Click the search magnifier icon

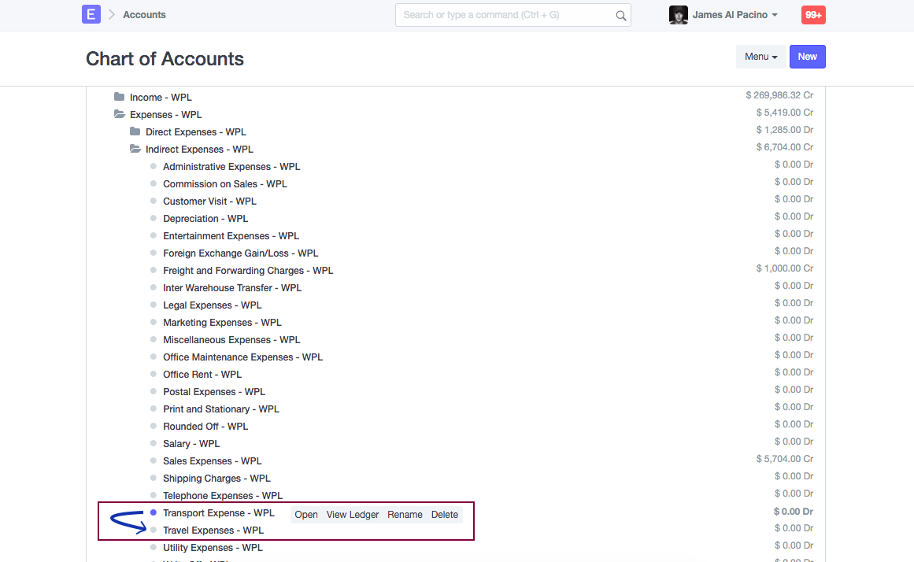620,15
